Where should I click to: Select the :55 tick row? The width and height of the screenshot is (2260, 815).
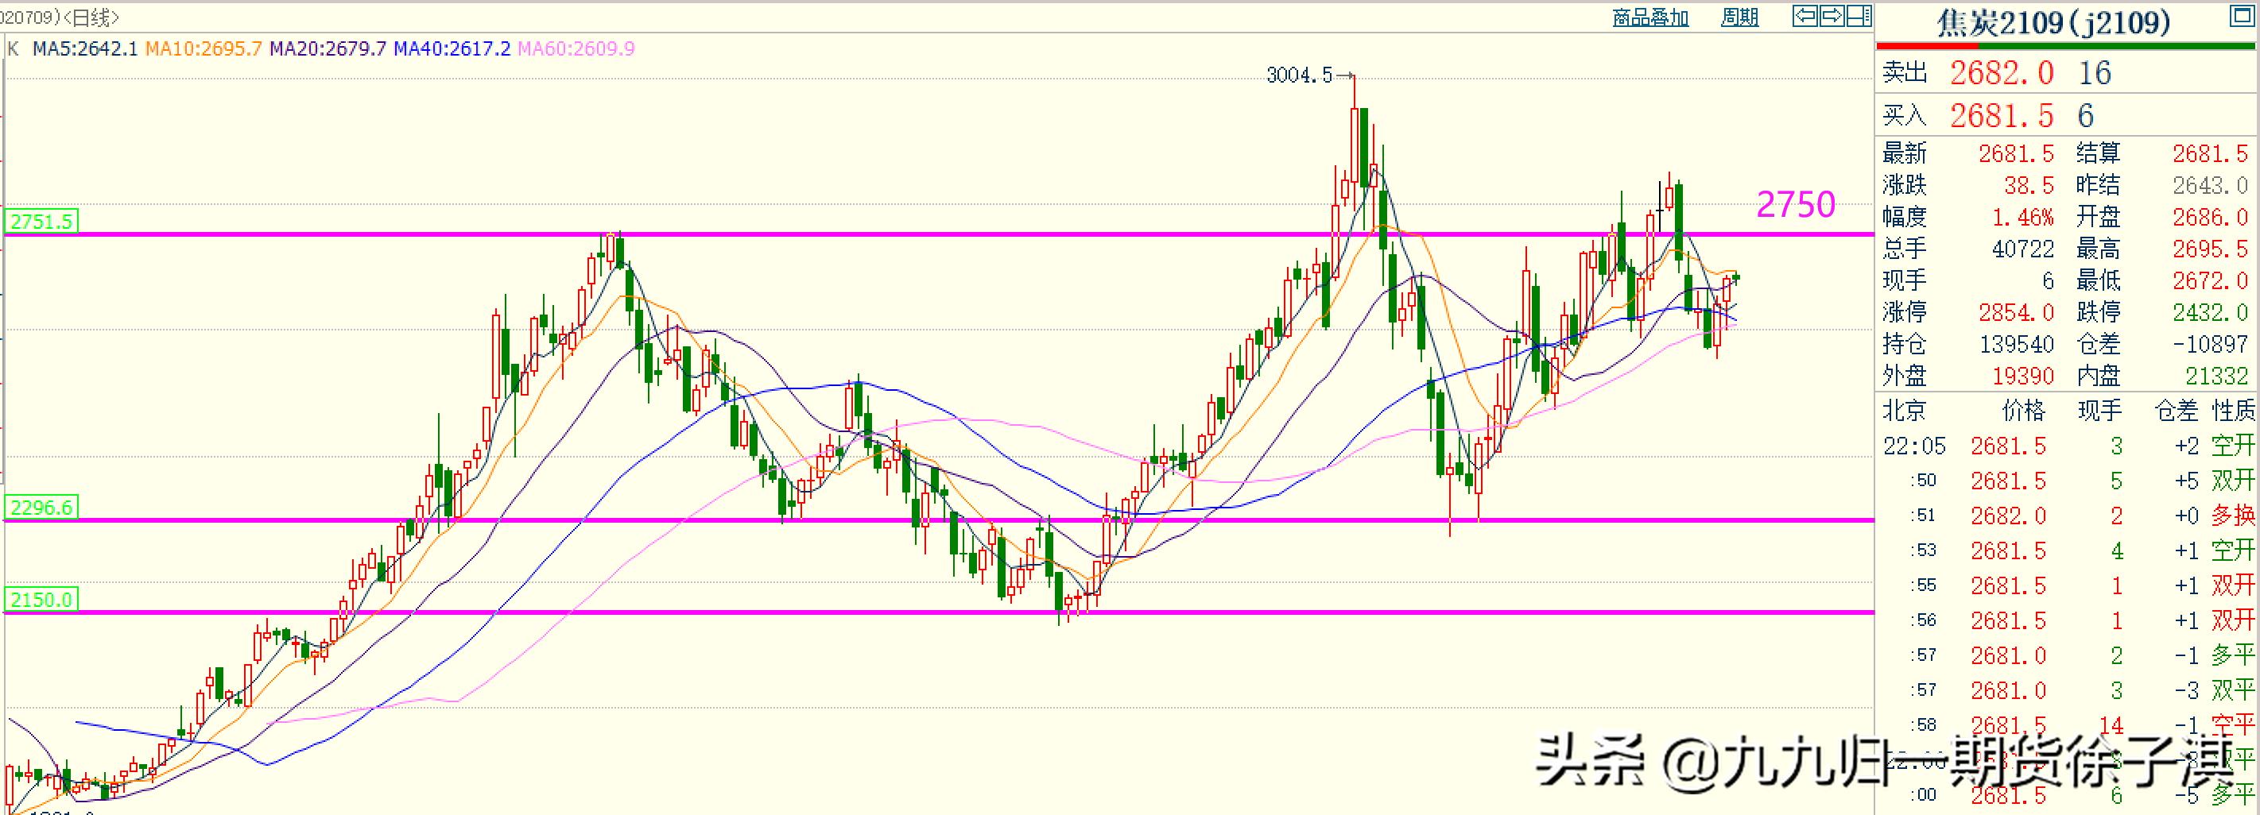pyautogui.click(x=2067, y=585)
